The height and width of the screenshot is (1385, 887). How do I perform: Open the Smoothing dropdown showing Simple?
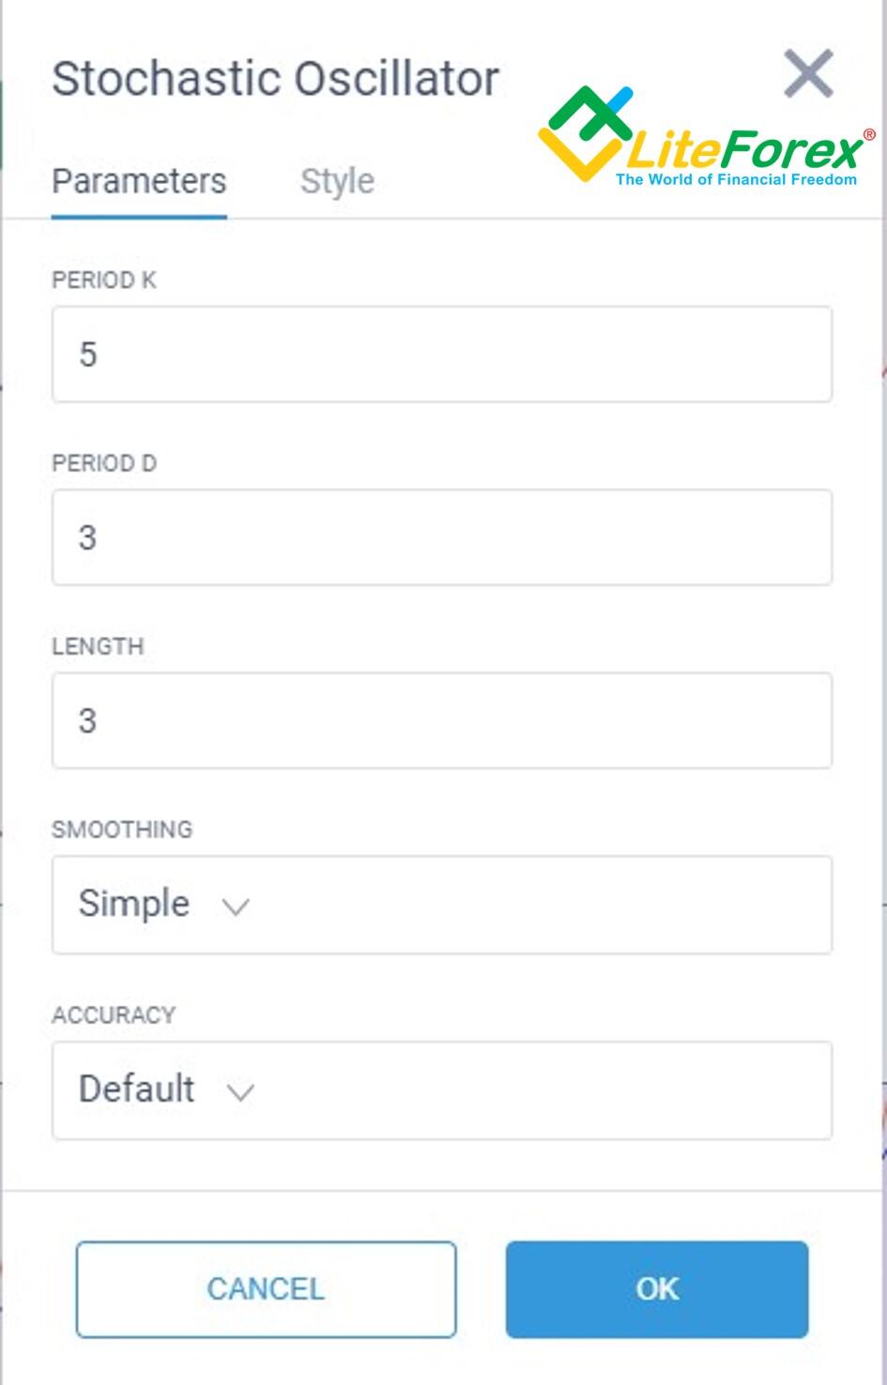pos(441,905)
